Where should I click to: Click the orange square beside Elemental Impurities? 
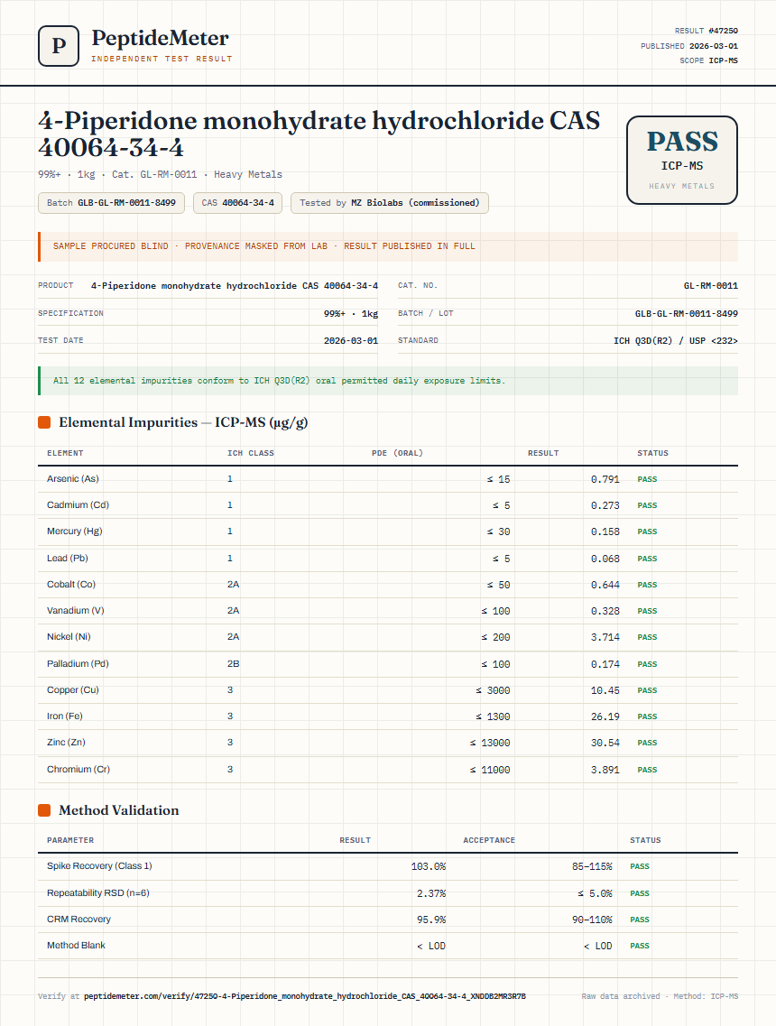(44, 422)
